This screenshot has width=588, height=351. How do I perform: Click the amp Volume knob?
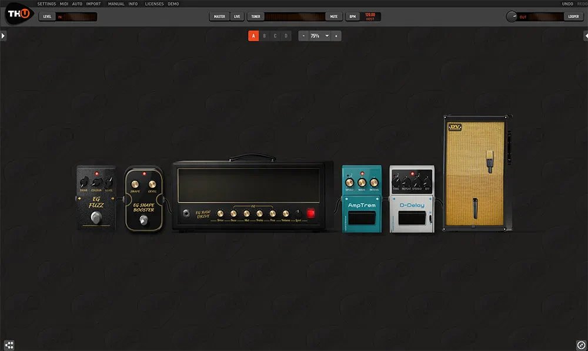[286, 213]
